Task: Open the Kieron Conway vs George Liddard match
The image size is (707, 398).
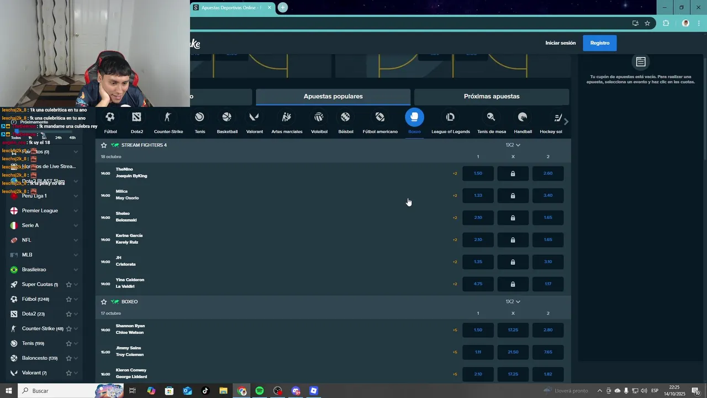Action: (131, 374)
